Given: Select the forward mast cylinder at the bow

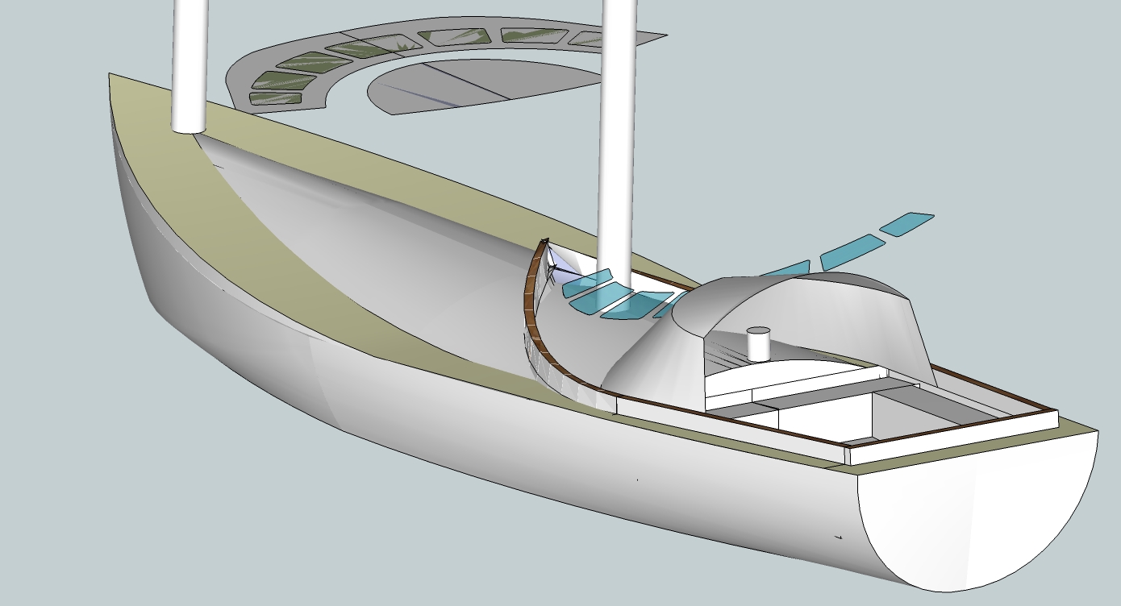Looking at the screenshot, I should [190, 64].
